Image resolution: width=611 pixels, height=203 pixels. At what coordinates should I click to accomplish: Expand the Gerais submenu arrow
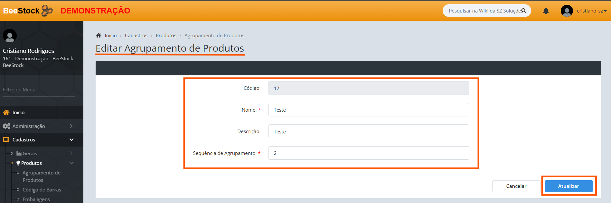[71, 153]
